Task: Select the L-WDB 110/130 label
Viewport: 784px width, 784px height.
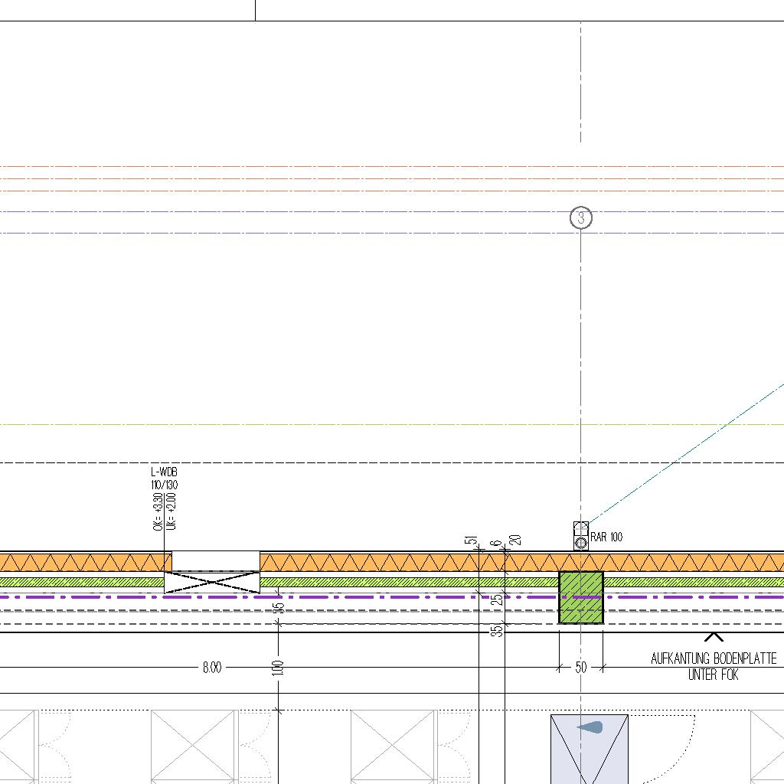Action: (165, 479)
